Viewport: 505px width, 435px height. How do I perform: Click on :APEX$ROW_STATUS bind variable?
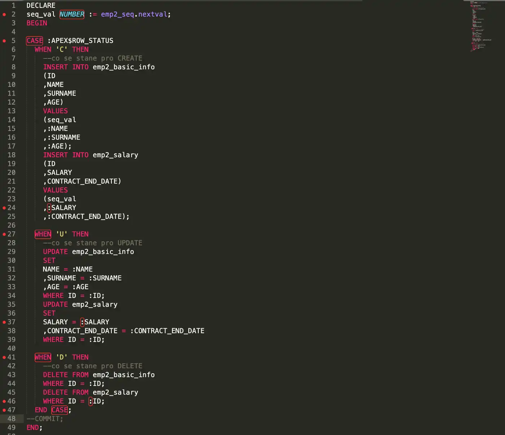(80, 41)
